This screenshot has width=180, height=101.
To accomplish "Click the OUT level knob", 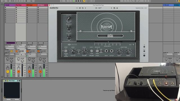I will [144, 51].
